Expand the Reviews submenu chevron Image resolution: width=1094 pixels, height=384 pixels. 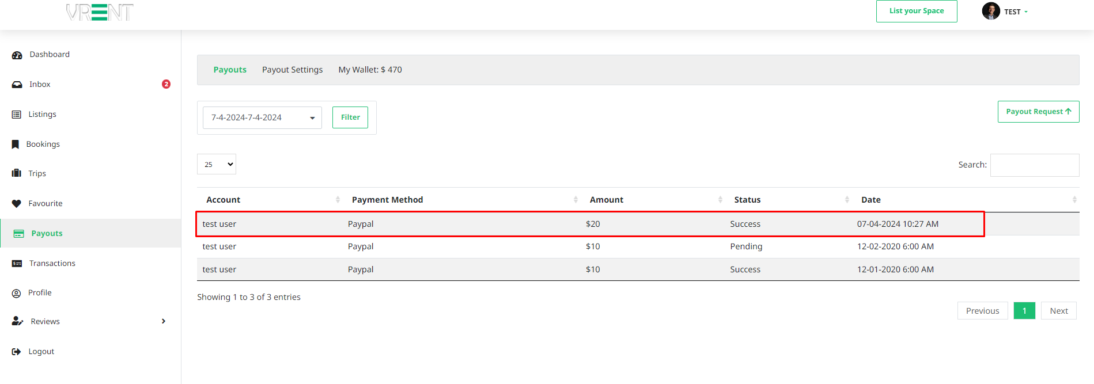(x=164, y=321)
